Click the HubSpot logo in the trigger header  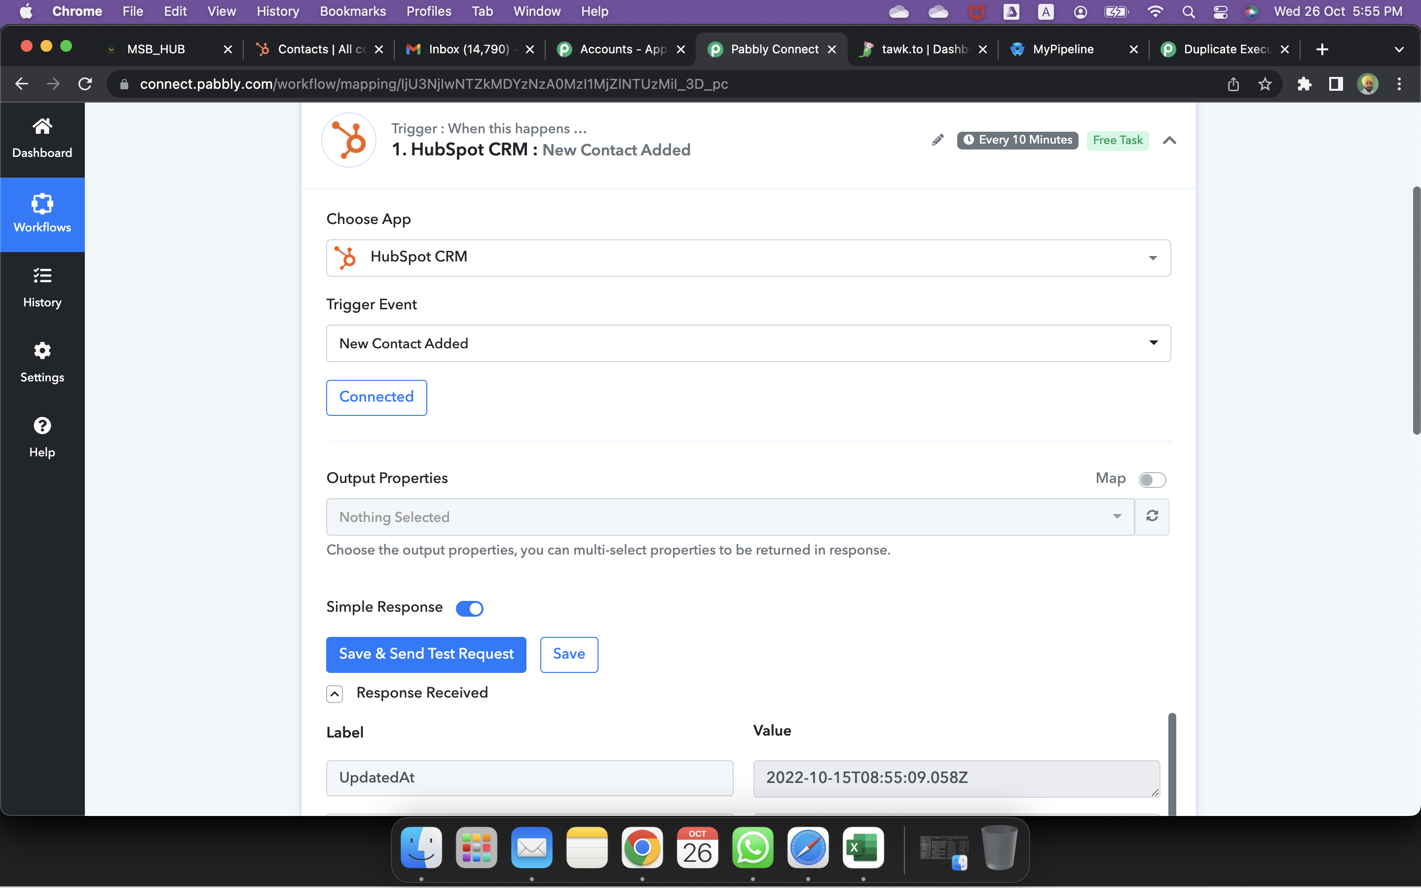tap(349, 141)
